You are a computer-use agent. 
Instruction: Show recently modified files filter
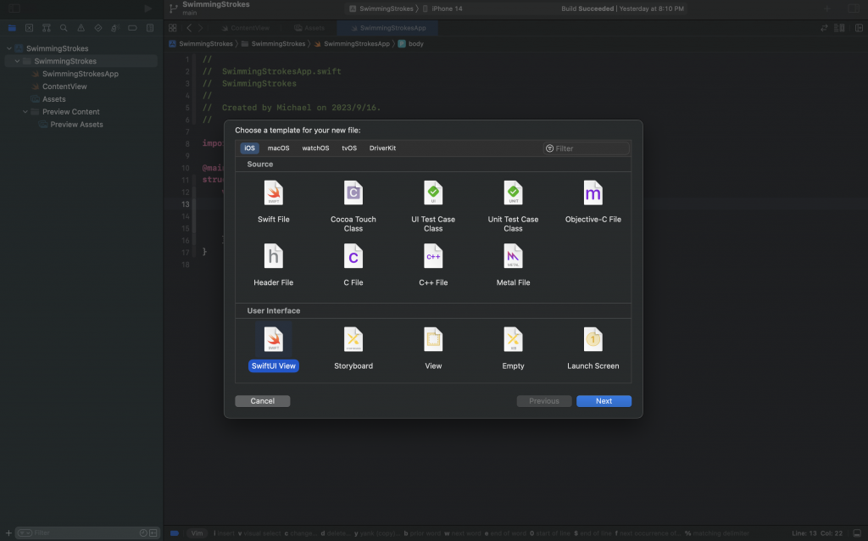point(143,533)
